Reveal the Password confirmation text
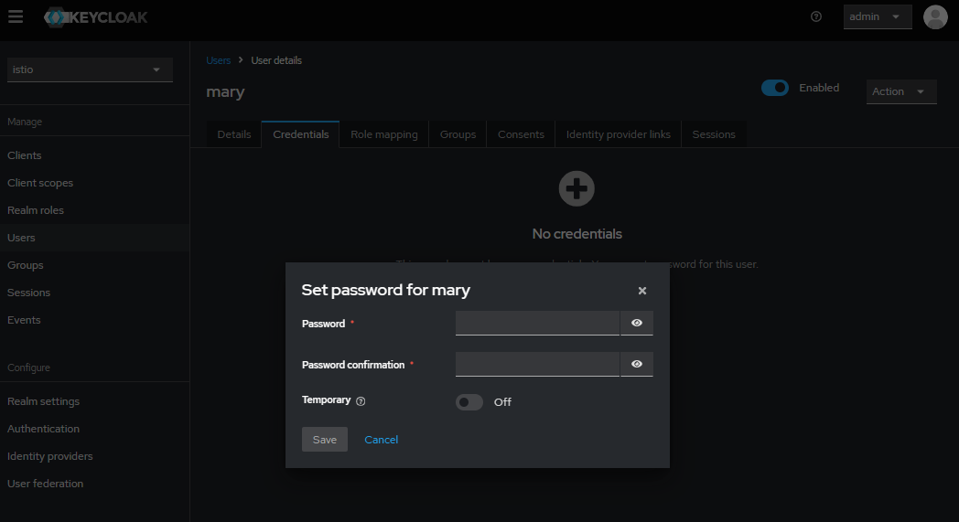This screenshot has height=522, width=959. [637, 365]
